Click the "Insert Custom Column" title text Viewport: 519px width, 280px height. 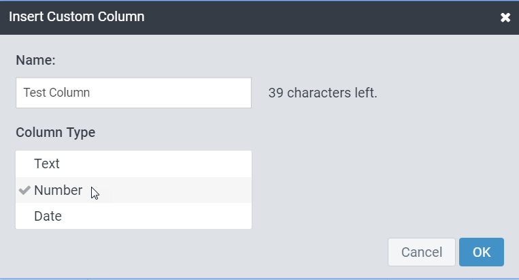[x=76, y=17]
